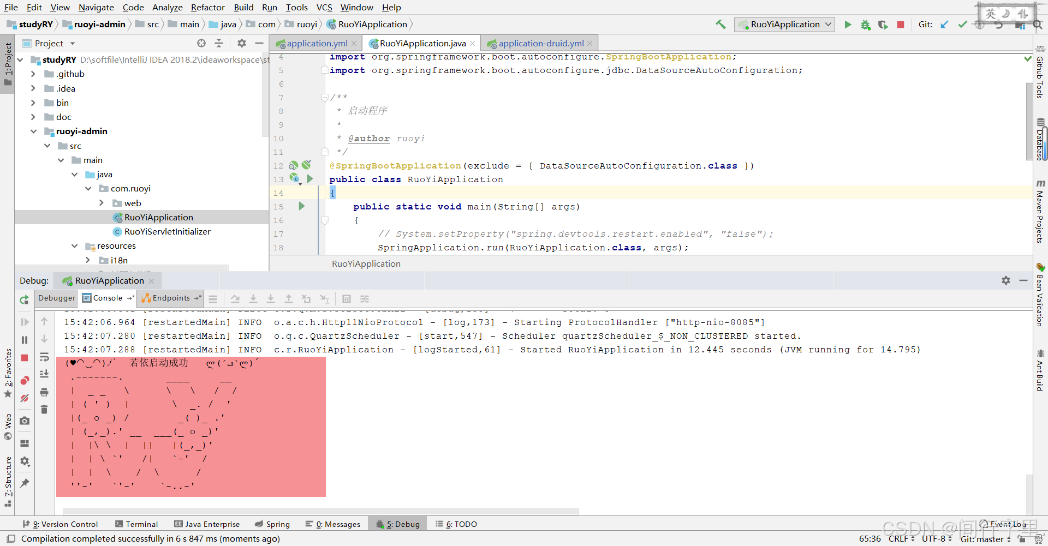This screenshot has height=546, width=1048.
Task: Click Print console icon
Action: point(44,392)
